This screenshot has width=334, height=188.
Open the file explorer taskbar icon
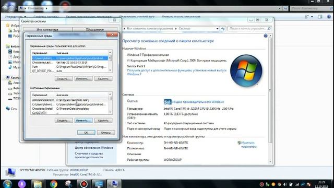[38, 184]
